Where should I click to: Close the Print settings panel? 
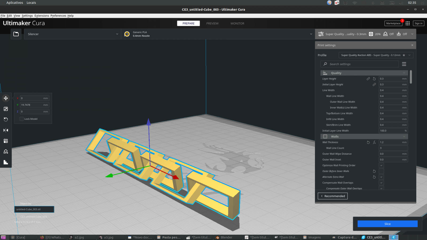coord(412,45)
